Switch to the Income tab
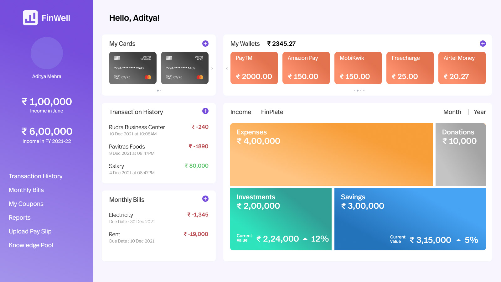This screenshot has height=282, width=501. coord(241,112)
